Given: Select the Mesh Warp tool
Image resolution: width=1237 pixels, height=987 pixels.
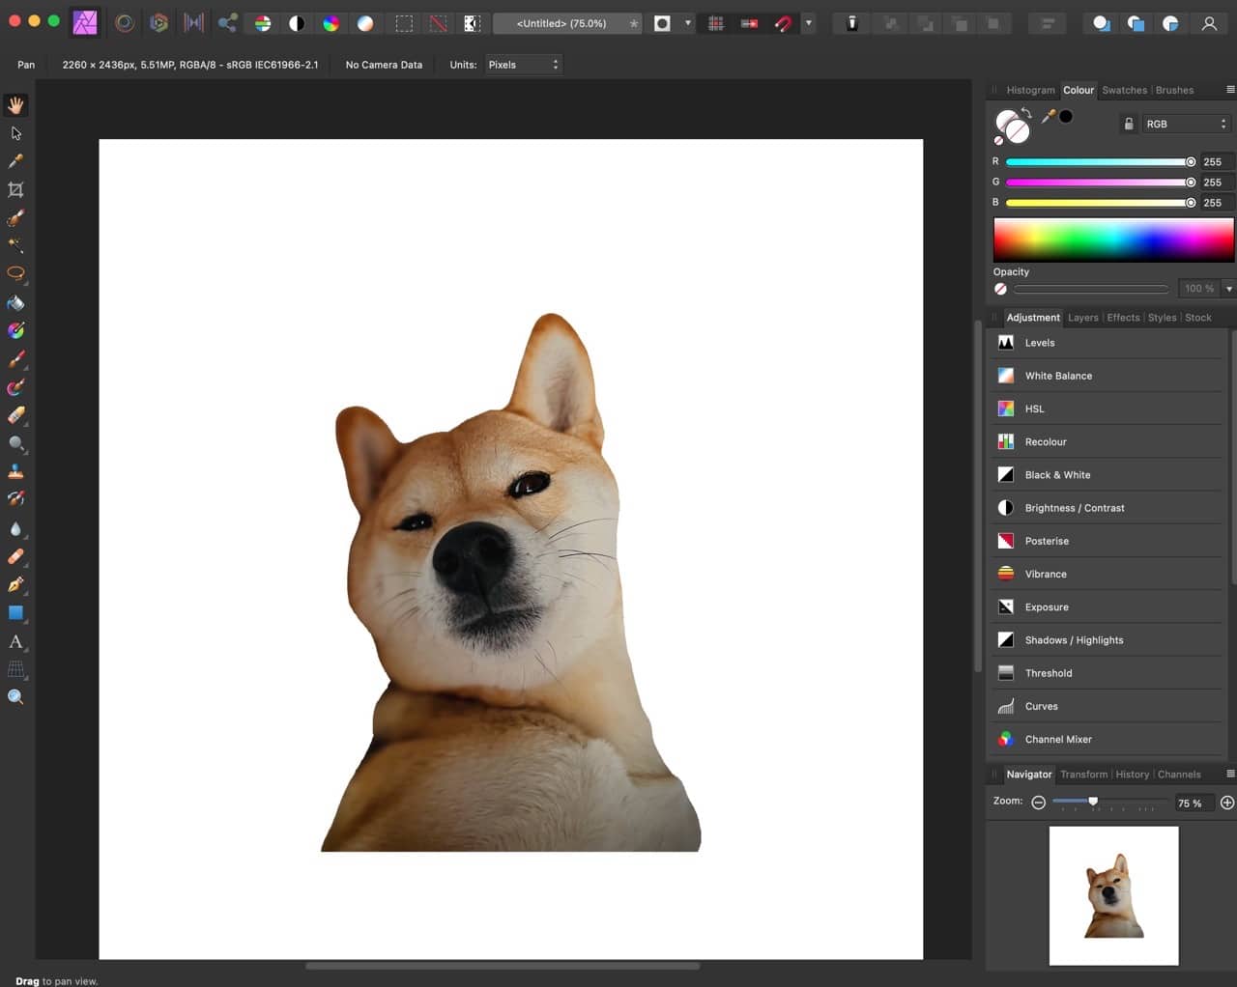Looking at the screenshot, I should pos(15,669).
